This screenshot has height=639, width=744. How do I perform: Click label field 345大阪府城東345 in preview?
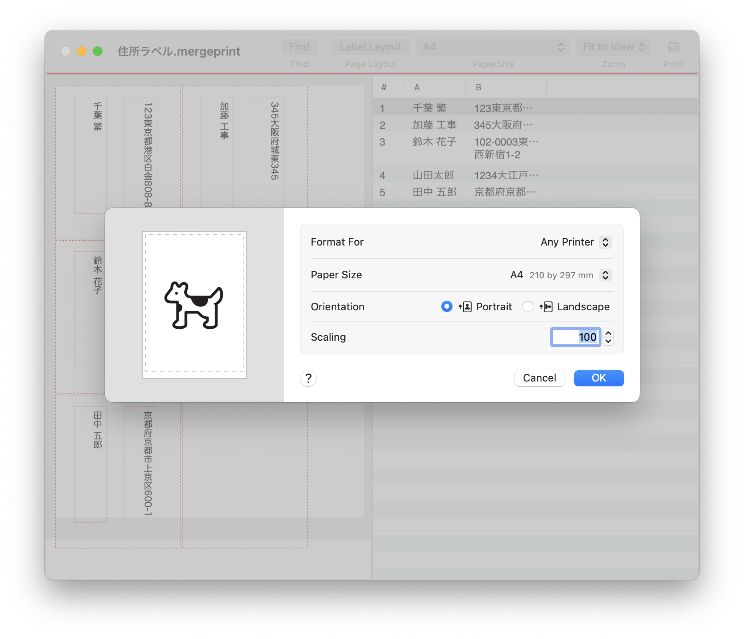click(x=267, y=152)
